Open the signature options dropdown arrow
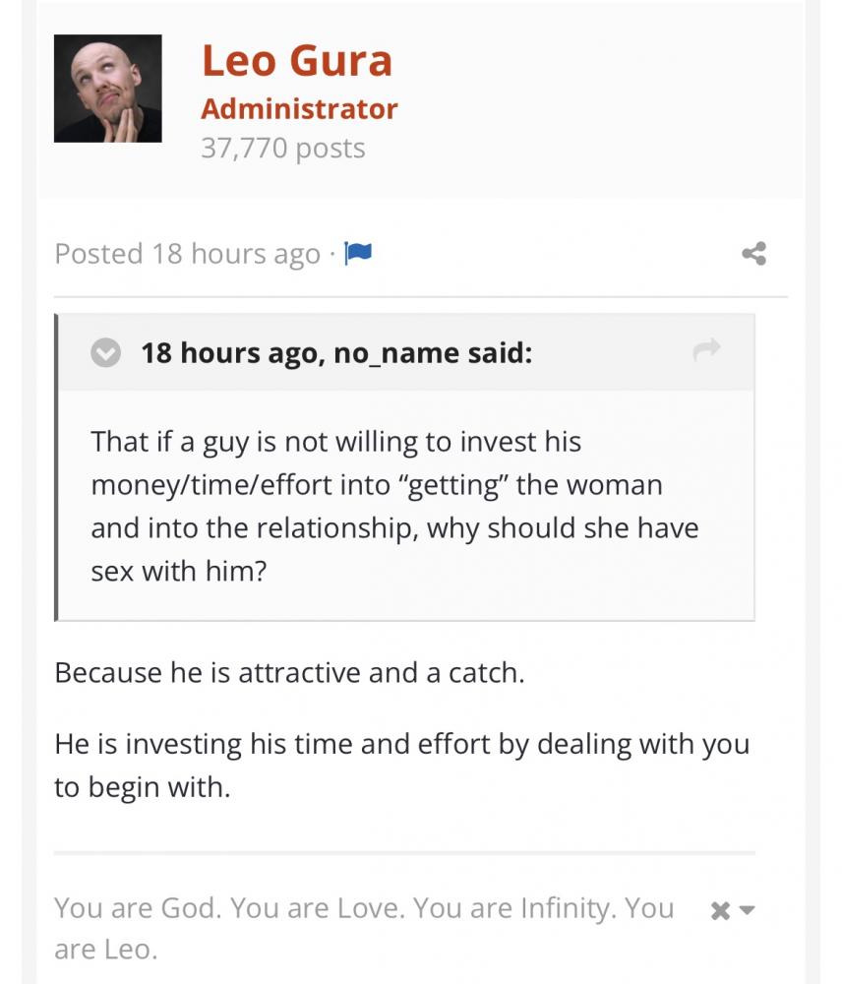The image size is (842, 984). pyautogui.click(x=747, y=910)
